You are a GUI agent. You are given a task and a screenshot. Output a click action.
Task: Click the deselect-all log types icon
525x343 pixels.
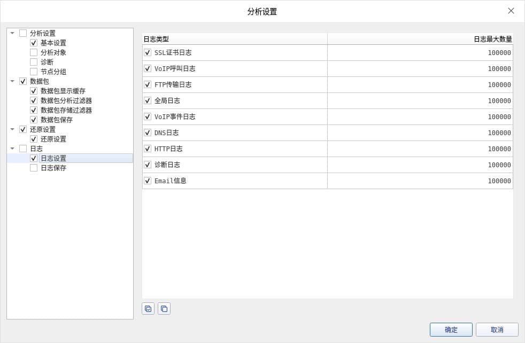click(164, 308)
